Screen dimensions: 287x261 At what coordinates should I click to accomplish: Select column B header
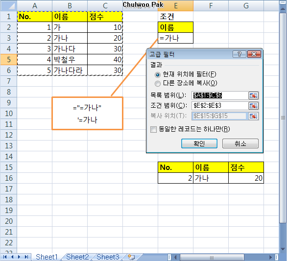(x=70, y=6)
